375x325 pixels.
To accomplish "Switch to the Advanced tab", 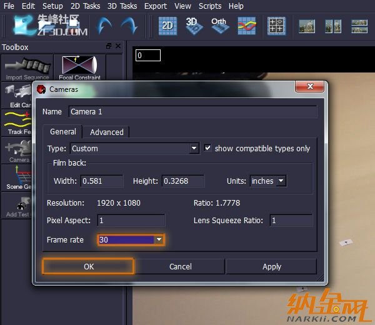I will (x=106, y=132).
